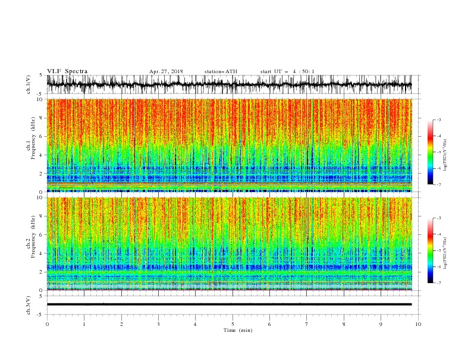The width and height of the screenshot is (471, 364).
Task: Click the ch.1 spectrogram color scale bar
Action: click(430, 152)
